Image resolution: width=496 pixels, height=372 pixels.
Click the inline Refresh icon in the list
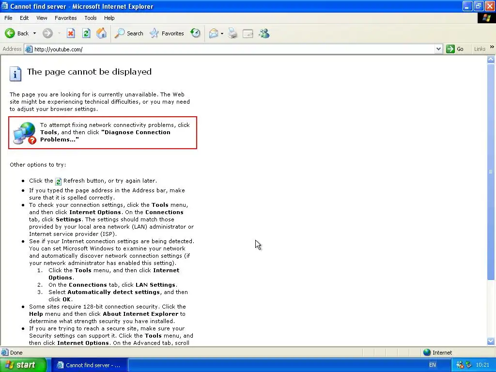[58, 181]
